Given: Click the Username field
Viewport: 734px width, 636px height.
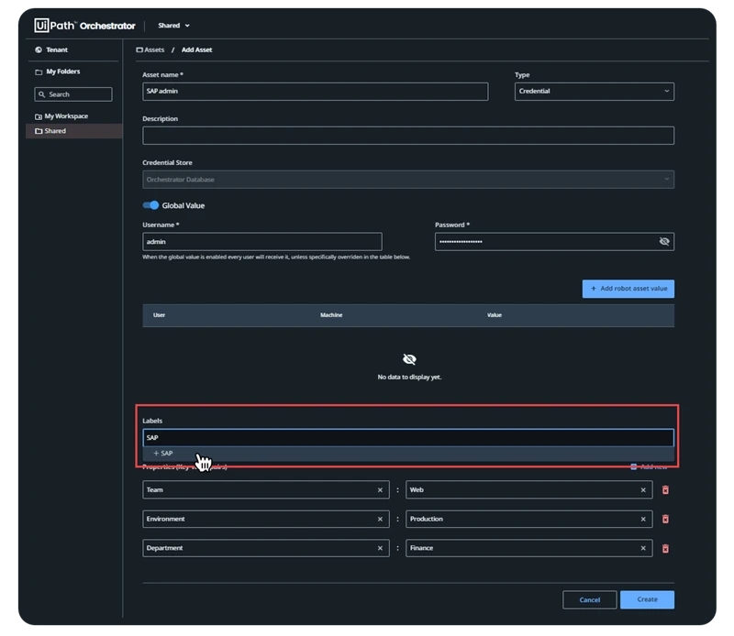Looking at the screenshot, I should click(x=262, y=242).
